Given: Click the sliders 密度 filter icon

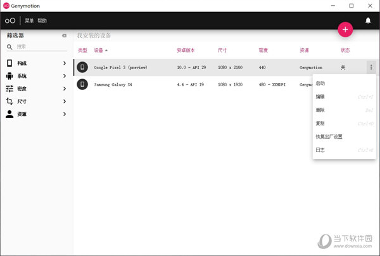Looking at the screenshot, I should pos(9,89).
